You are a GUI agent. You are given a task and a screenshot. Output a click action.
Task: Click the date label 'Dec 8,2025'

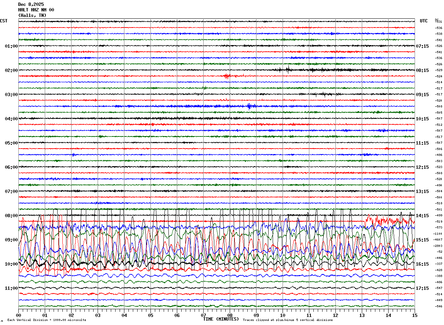31,4
